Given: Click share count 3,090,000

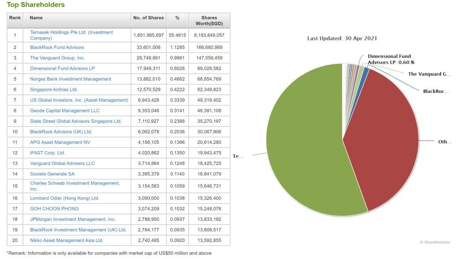Looking at the screenshot, I should point(148,198).
